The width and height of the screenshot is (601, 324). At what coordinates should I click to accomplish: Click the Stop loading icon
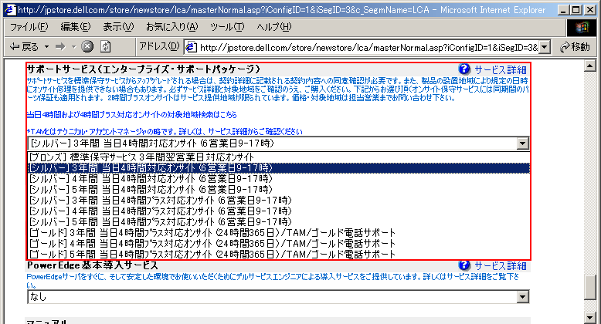[x=87, y=47]
